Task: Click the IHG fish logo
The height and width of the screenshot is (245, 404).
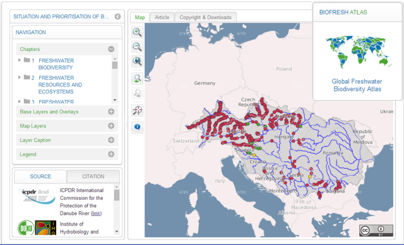Action: coord(45,228)
